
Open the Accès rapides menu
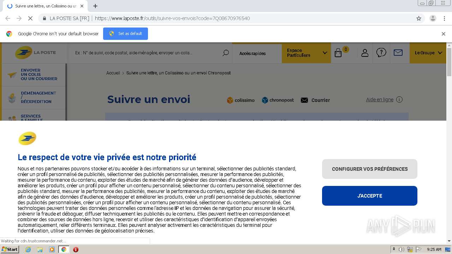(x=252, y=53)
